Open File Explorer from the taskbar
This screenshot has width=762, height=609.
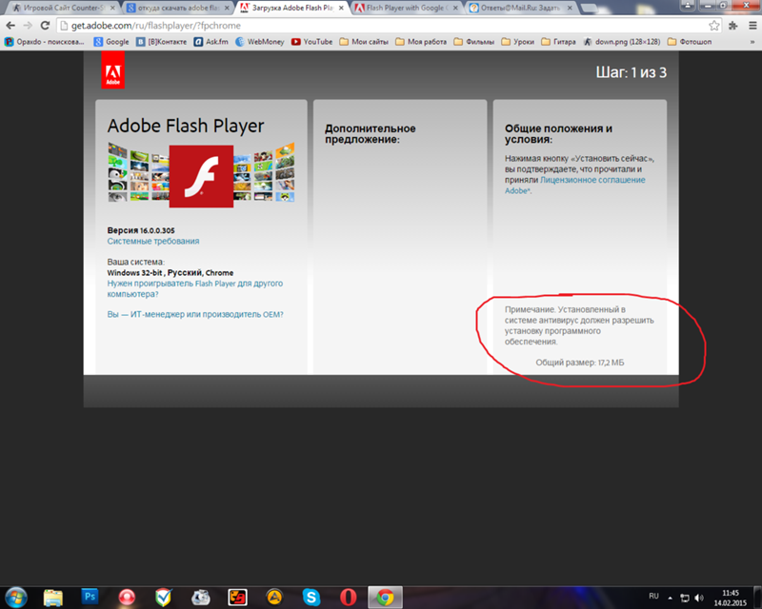click(x=53, y=597)
